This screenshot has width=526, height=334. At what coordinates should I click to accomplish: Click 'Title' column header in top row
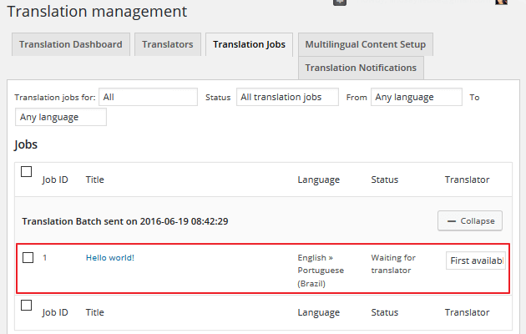[95, 180]
